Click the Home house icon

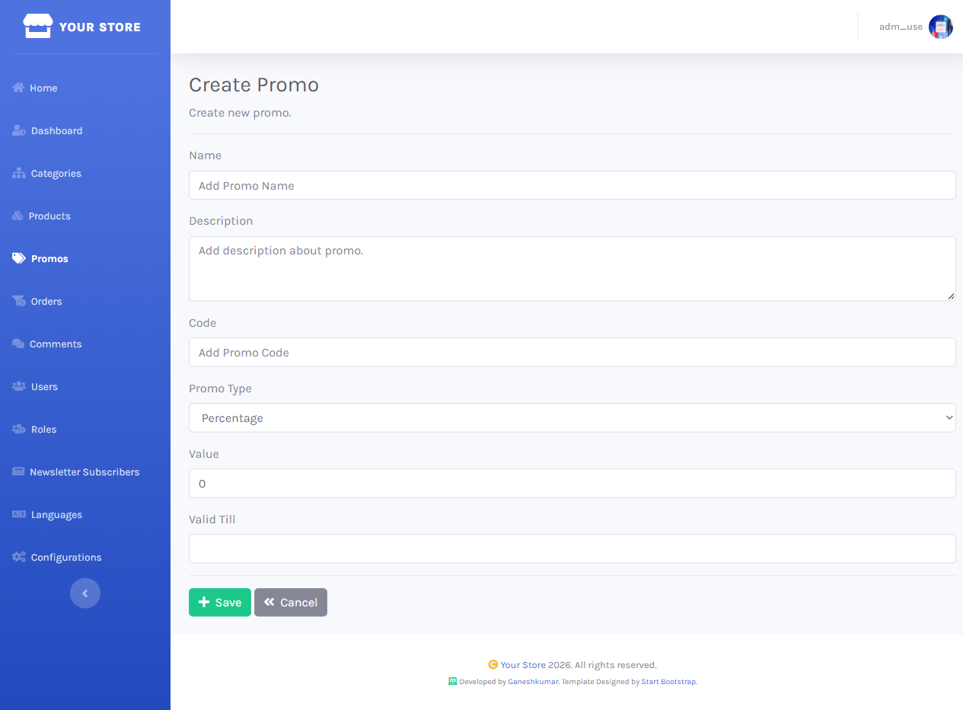[18, 88]
